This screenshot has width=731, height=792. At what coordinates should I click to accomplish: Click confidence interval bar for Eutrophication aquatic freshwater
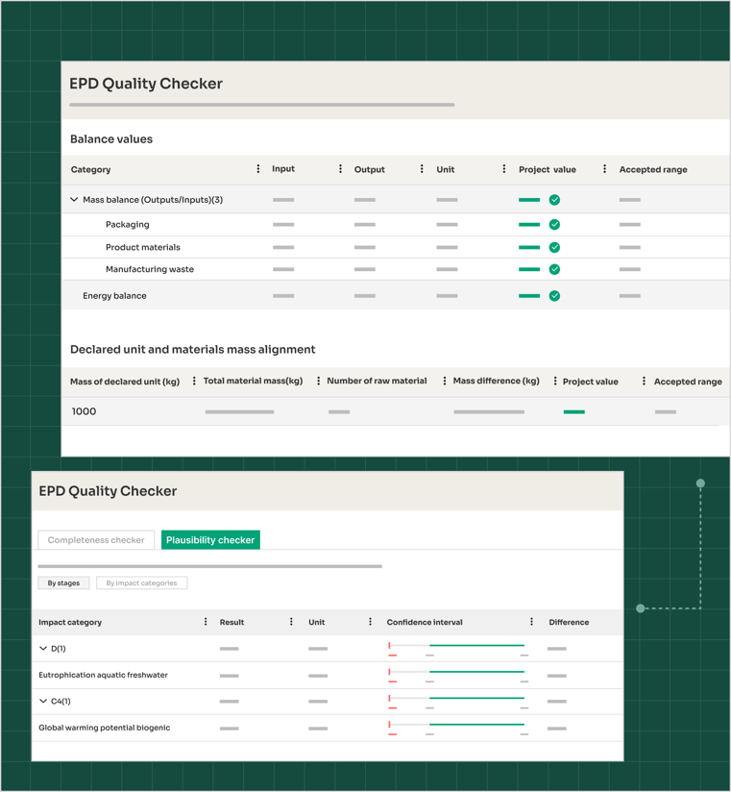[475, 673]
